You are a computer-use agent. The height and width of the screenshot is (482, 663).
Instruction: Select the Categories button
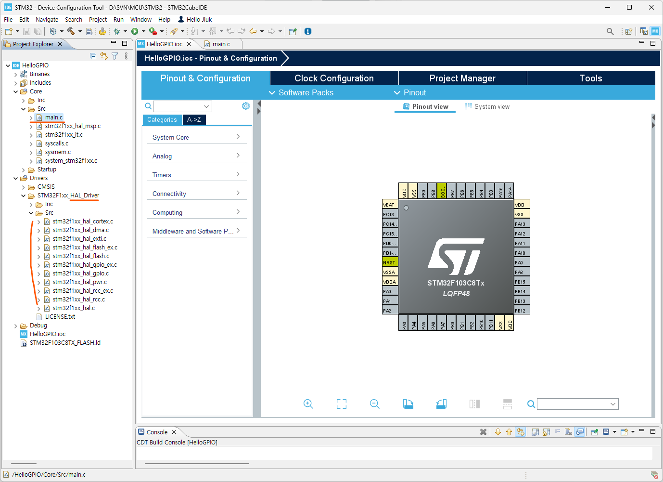(162, 119)
